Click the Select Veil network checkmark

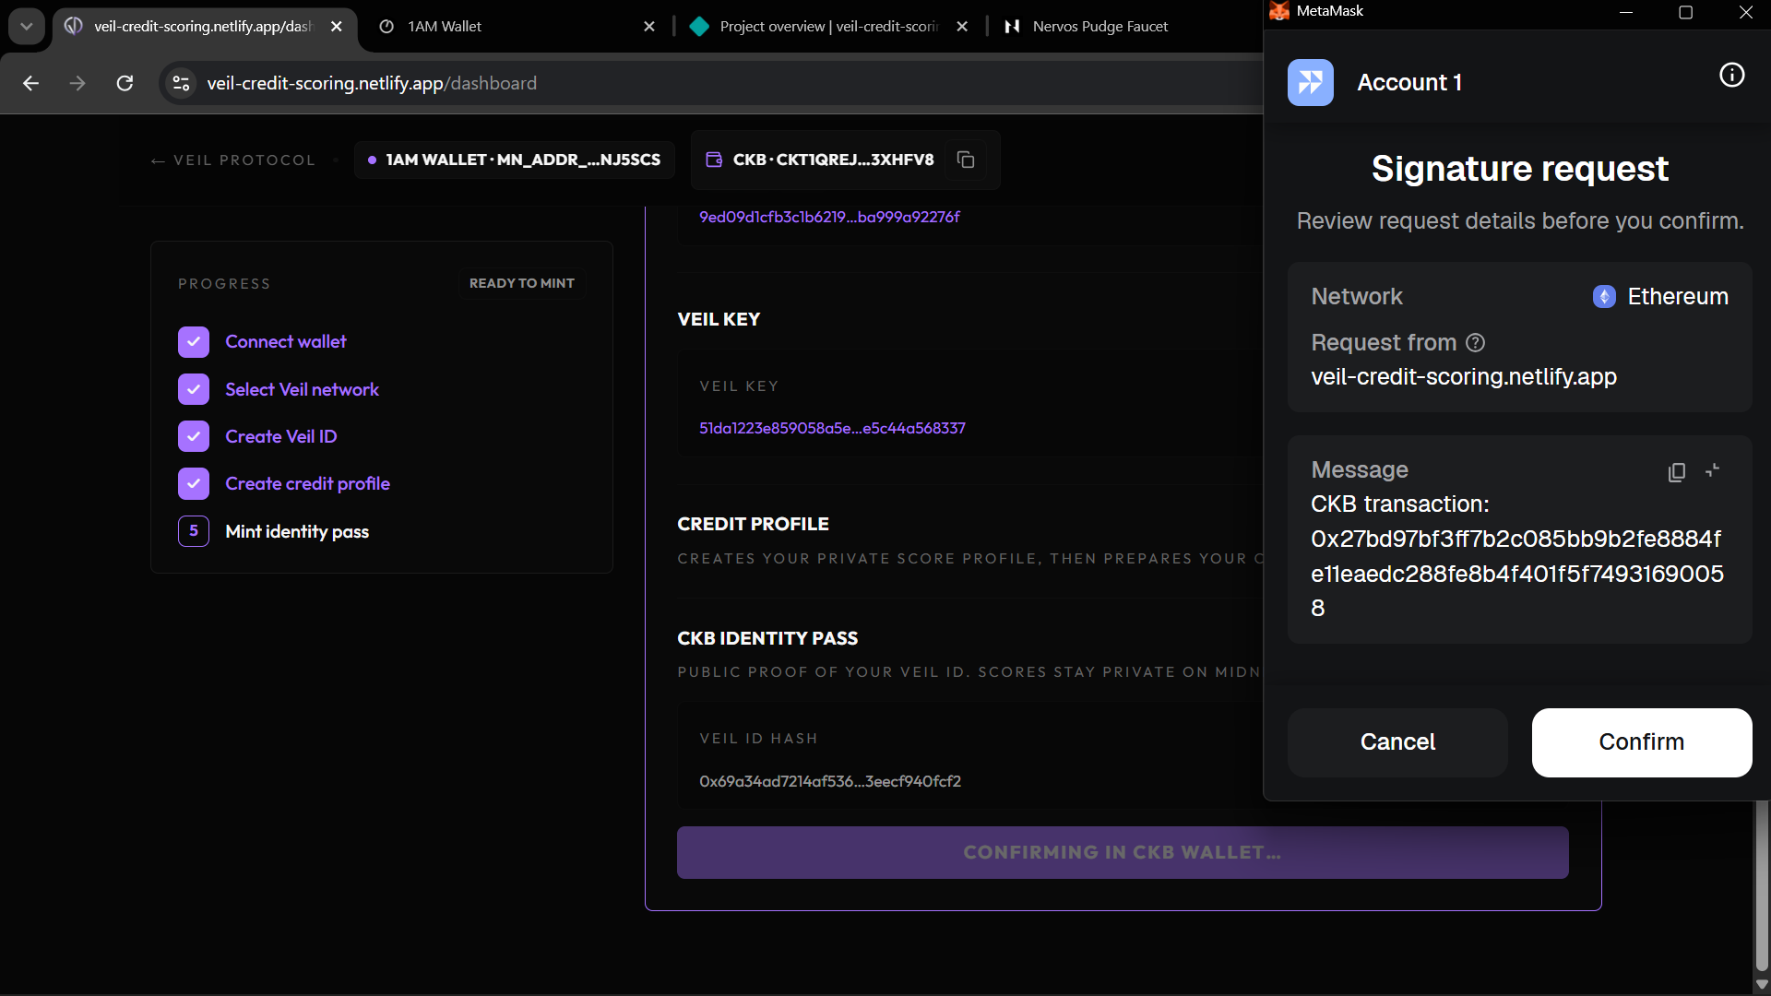click(x=194, y=389)
